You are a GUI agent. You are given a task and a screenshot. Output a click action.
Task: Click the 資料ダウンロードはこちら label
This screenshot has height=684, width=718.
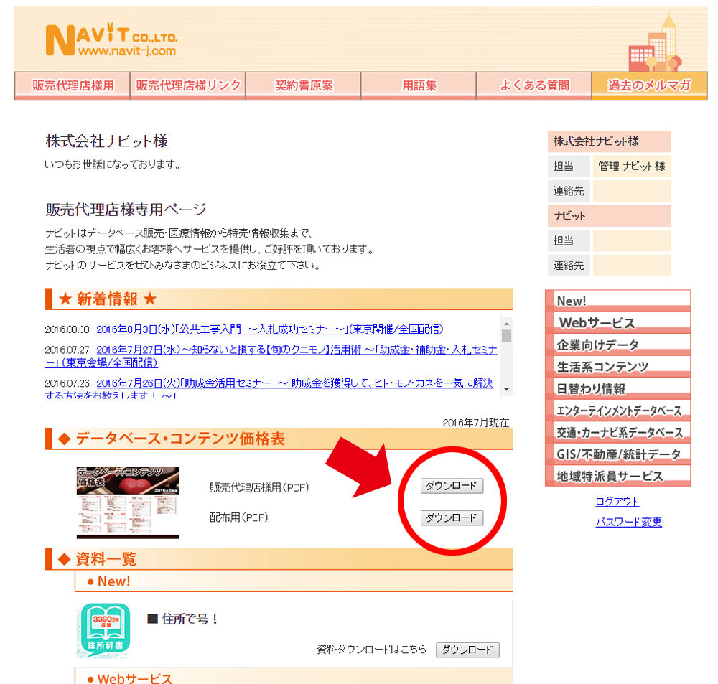[x=371, y=650]
